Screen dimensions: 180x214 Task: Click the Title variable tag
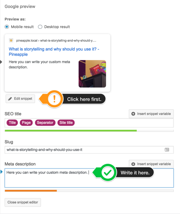pyautogui.click(x=12, y=122)
